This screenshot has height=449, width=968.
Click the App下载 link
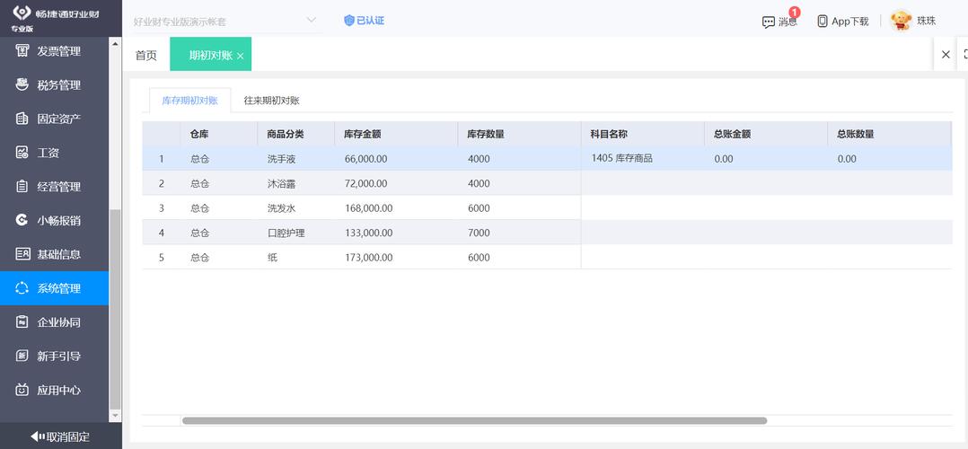click(x=850, y=21)
